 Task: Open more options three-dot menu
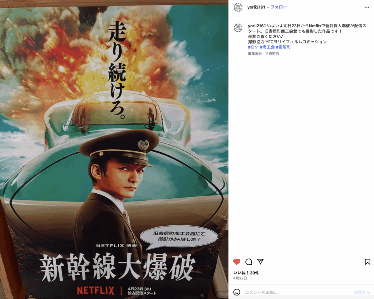(367, 7)
